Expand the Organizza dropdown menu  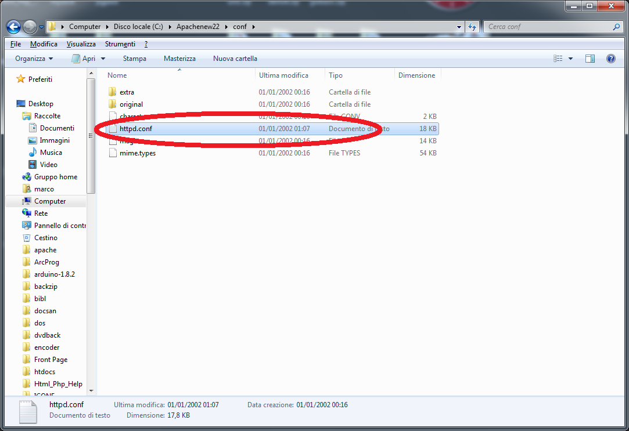pos(34,59)
